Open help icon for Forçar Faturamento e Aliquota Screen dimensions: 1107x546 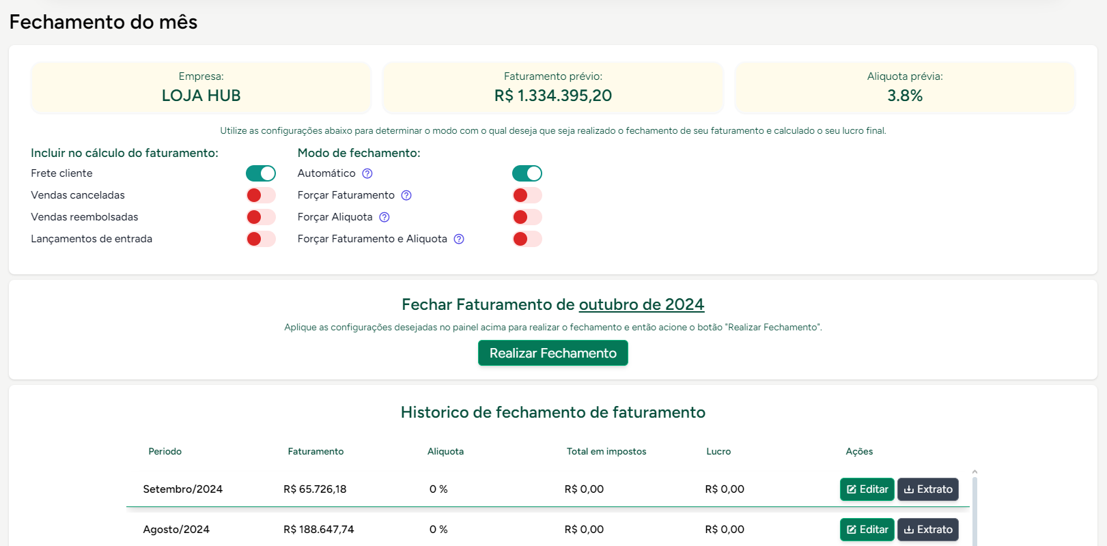[459, 239]
